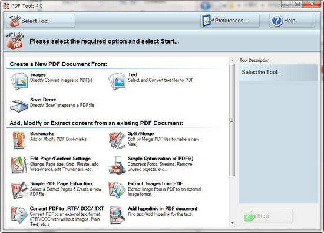Click the Start button
The width and height of the screenshot is (324, 233).
268,216
